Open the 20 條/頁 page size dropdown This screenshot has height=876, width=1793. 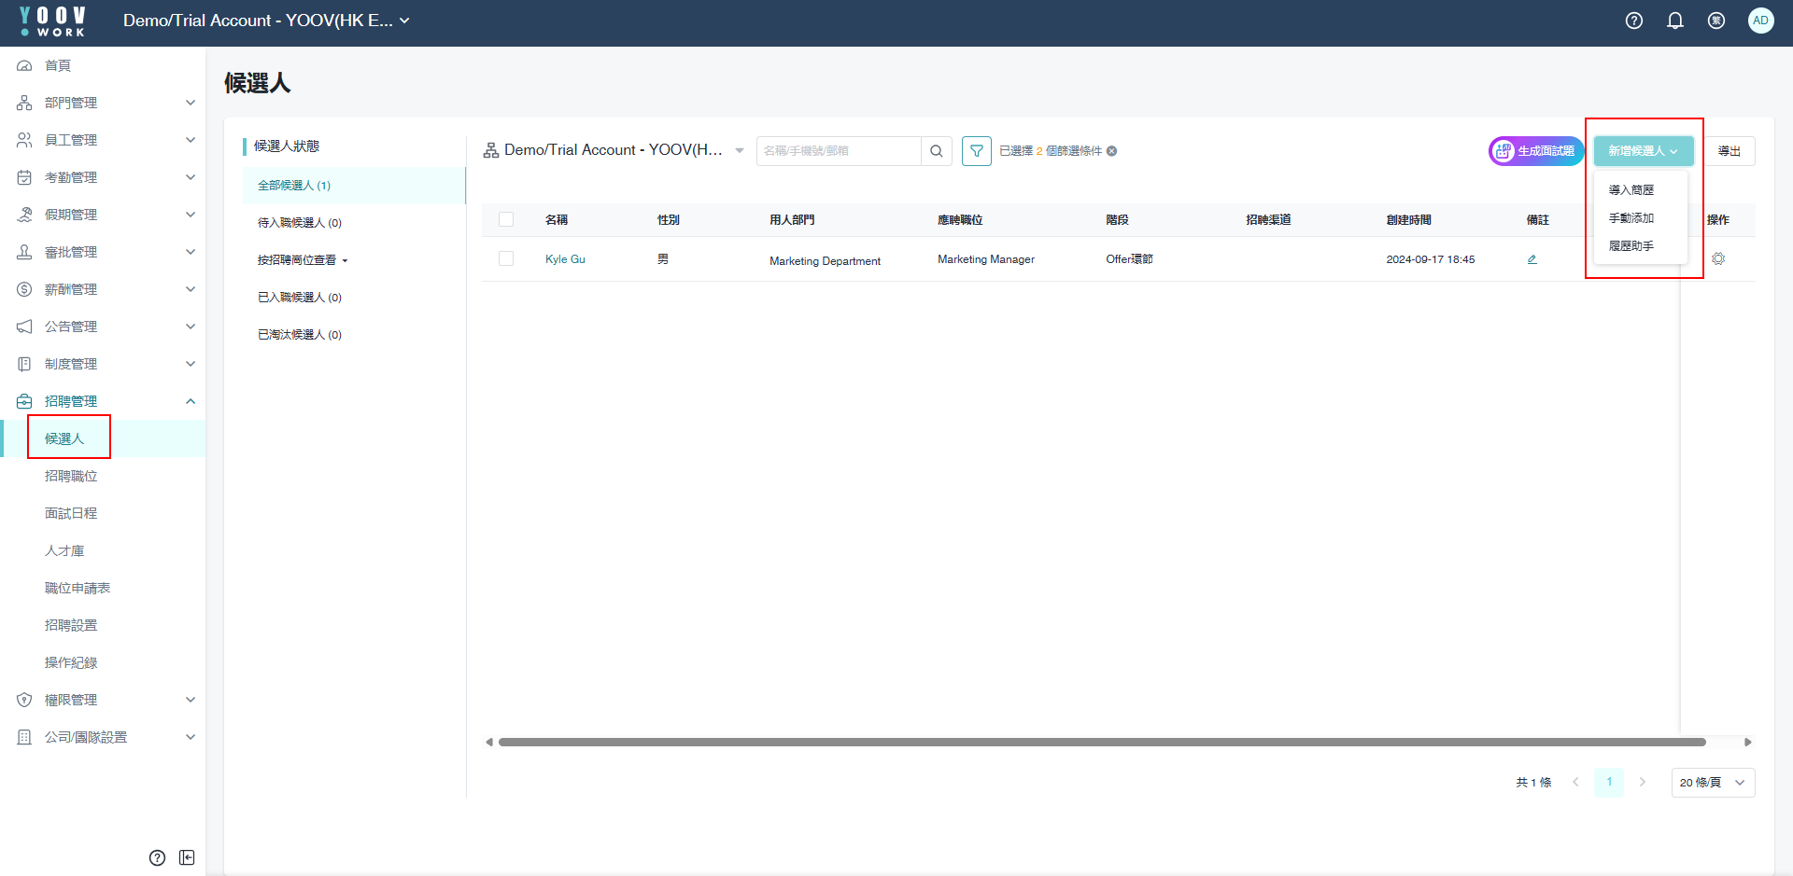(1712, 783)
